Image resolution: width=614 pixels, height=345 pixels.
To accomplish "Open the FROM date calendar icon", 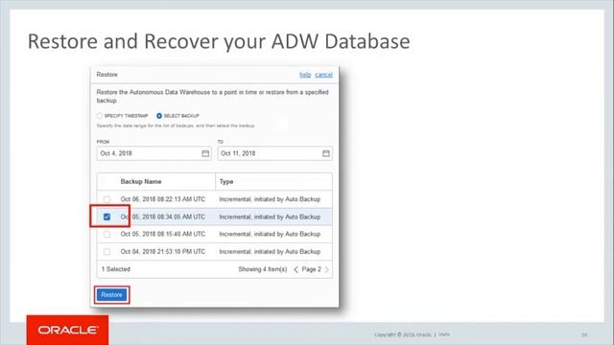I will (x=205, y=153).
